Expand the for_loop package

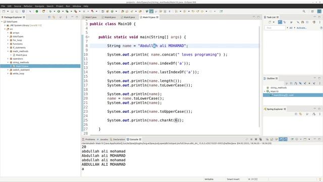8,40
